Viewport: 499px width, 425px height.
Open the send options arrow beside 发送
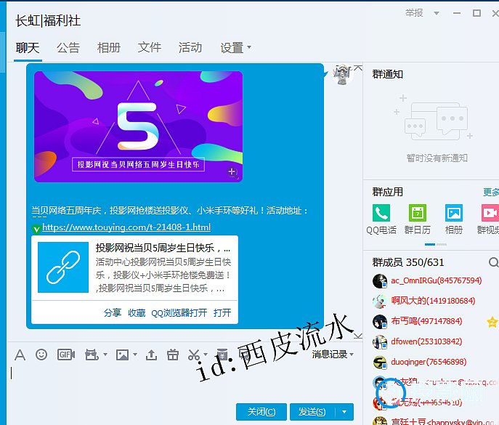[346, 411]
